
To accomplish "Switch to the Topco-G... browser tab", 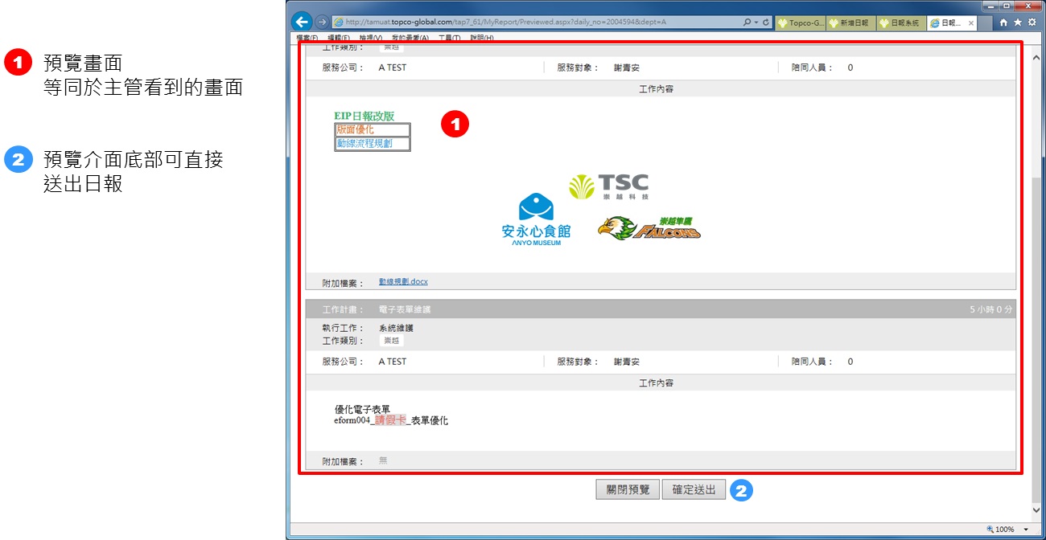I will 801,23.
